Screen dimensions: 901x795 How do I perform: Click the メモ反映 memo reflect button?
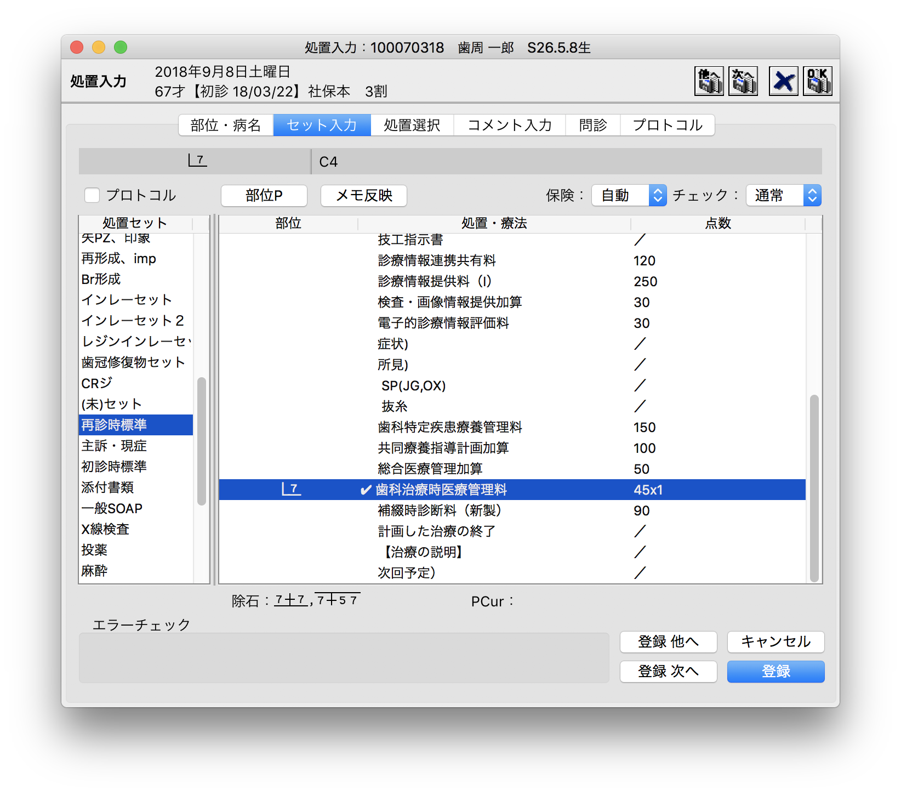click(x=363, y=196)
